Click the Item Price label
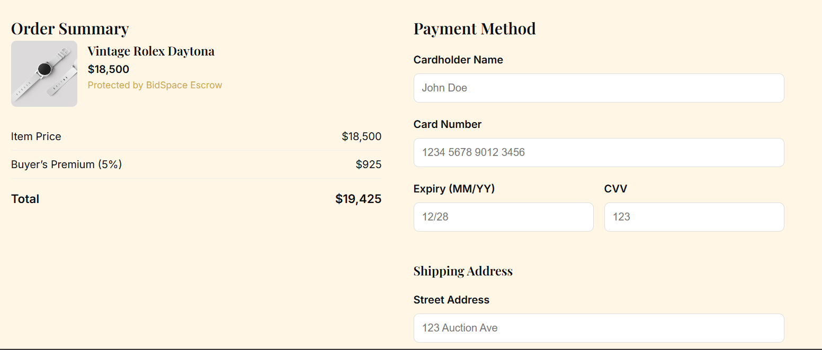 coord(36,136)
